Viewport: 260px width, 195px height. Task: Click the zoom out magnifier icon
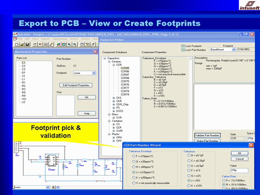point(75,44)
